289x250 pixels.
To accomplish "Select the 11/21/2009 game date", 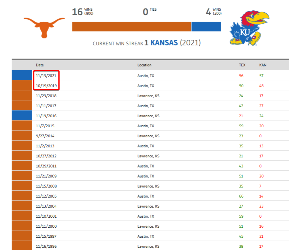I will pyautogui.click(x=46, y=176).
